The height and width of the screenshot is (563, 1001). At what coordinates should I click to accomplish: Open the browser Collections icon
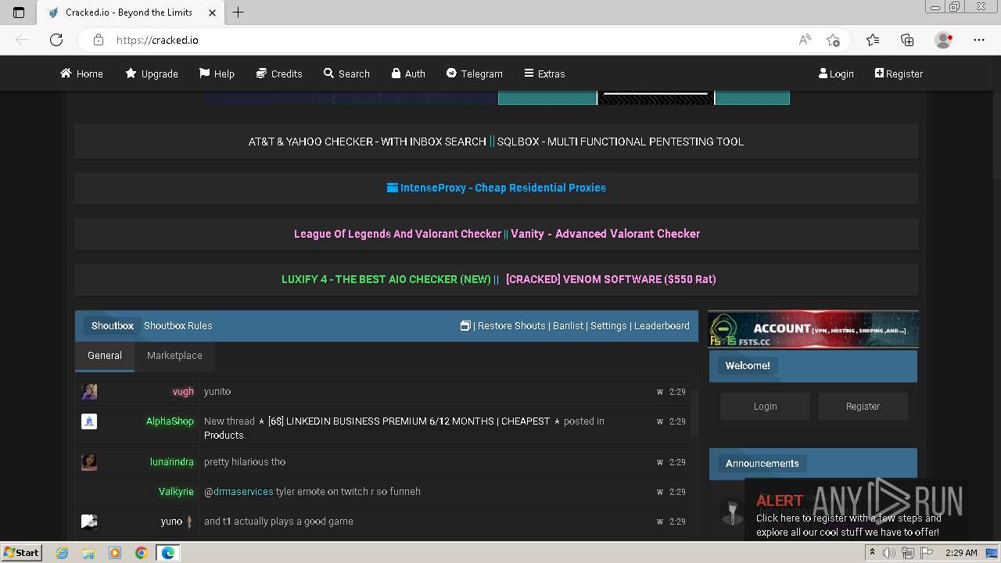[x=907, y=40]
